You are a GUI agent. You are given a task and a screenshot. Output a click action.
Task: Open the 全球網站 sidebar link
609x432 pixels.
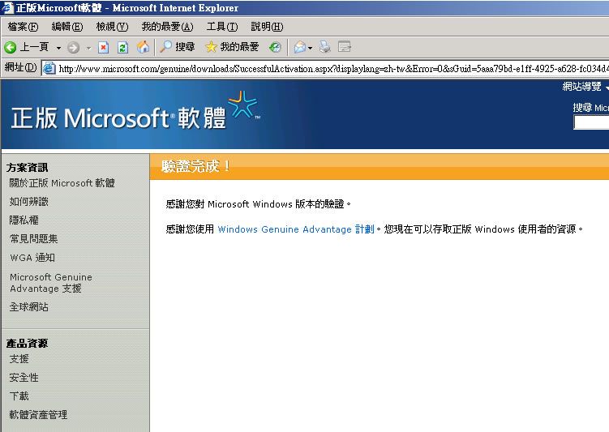28,307
